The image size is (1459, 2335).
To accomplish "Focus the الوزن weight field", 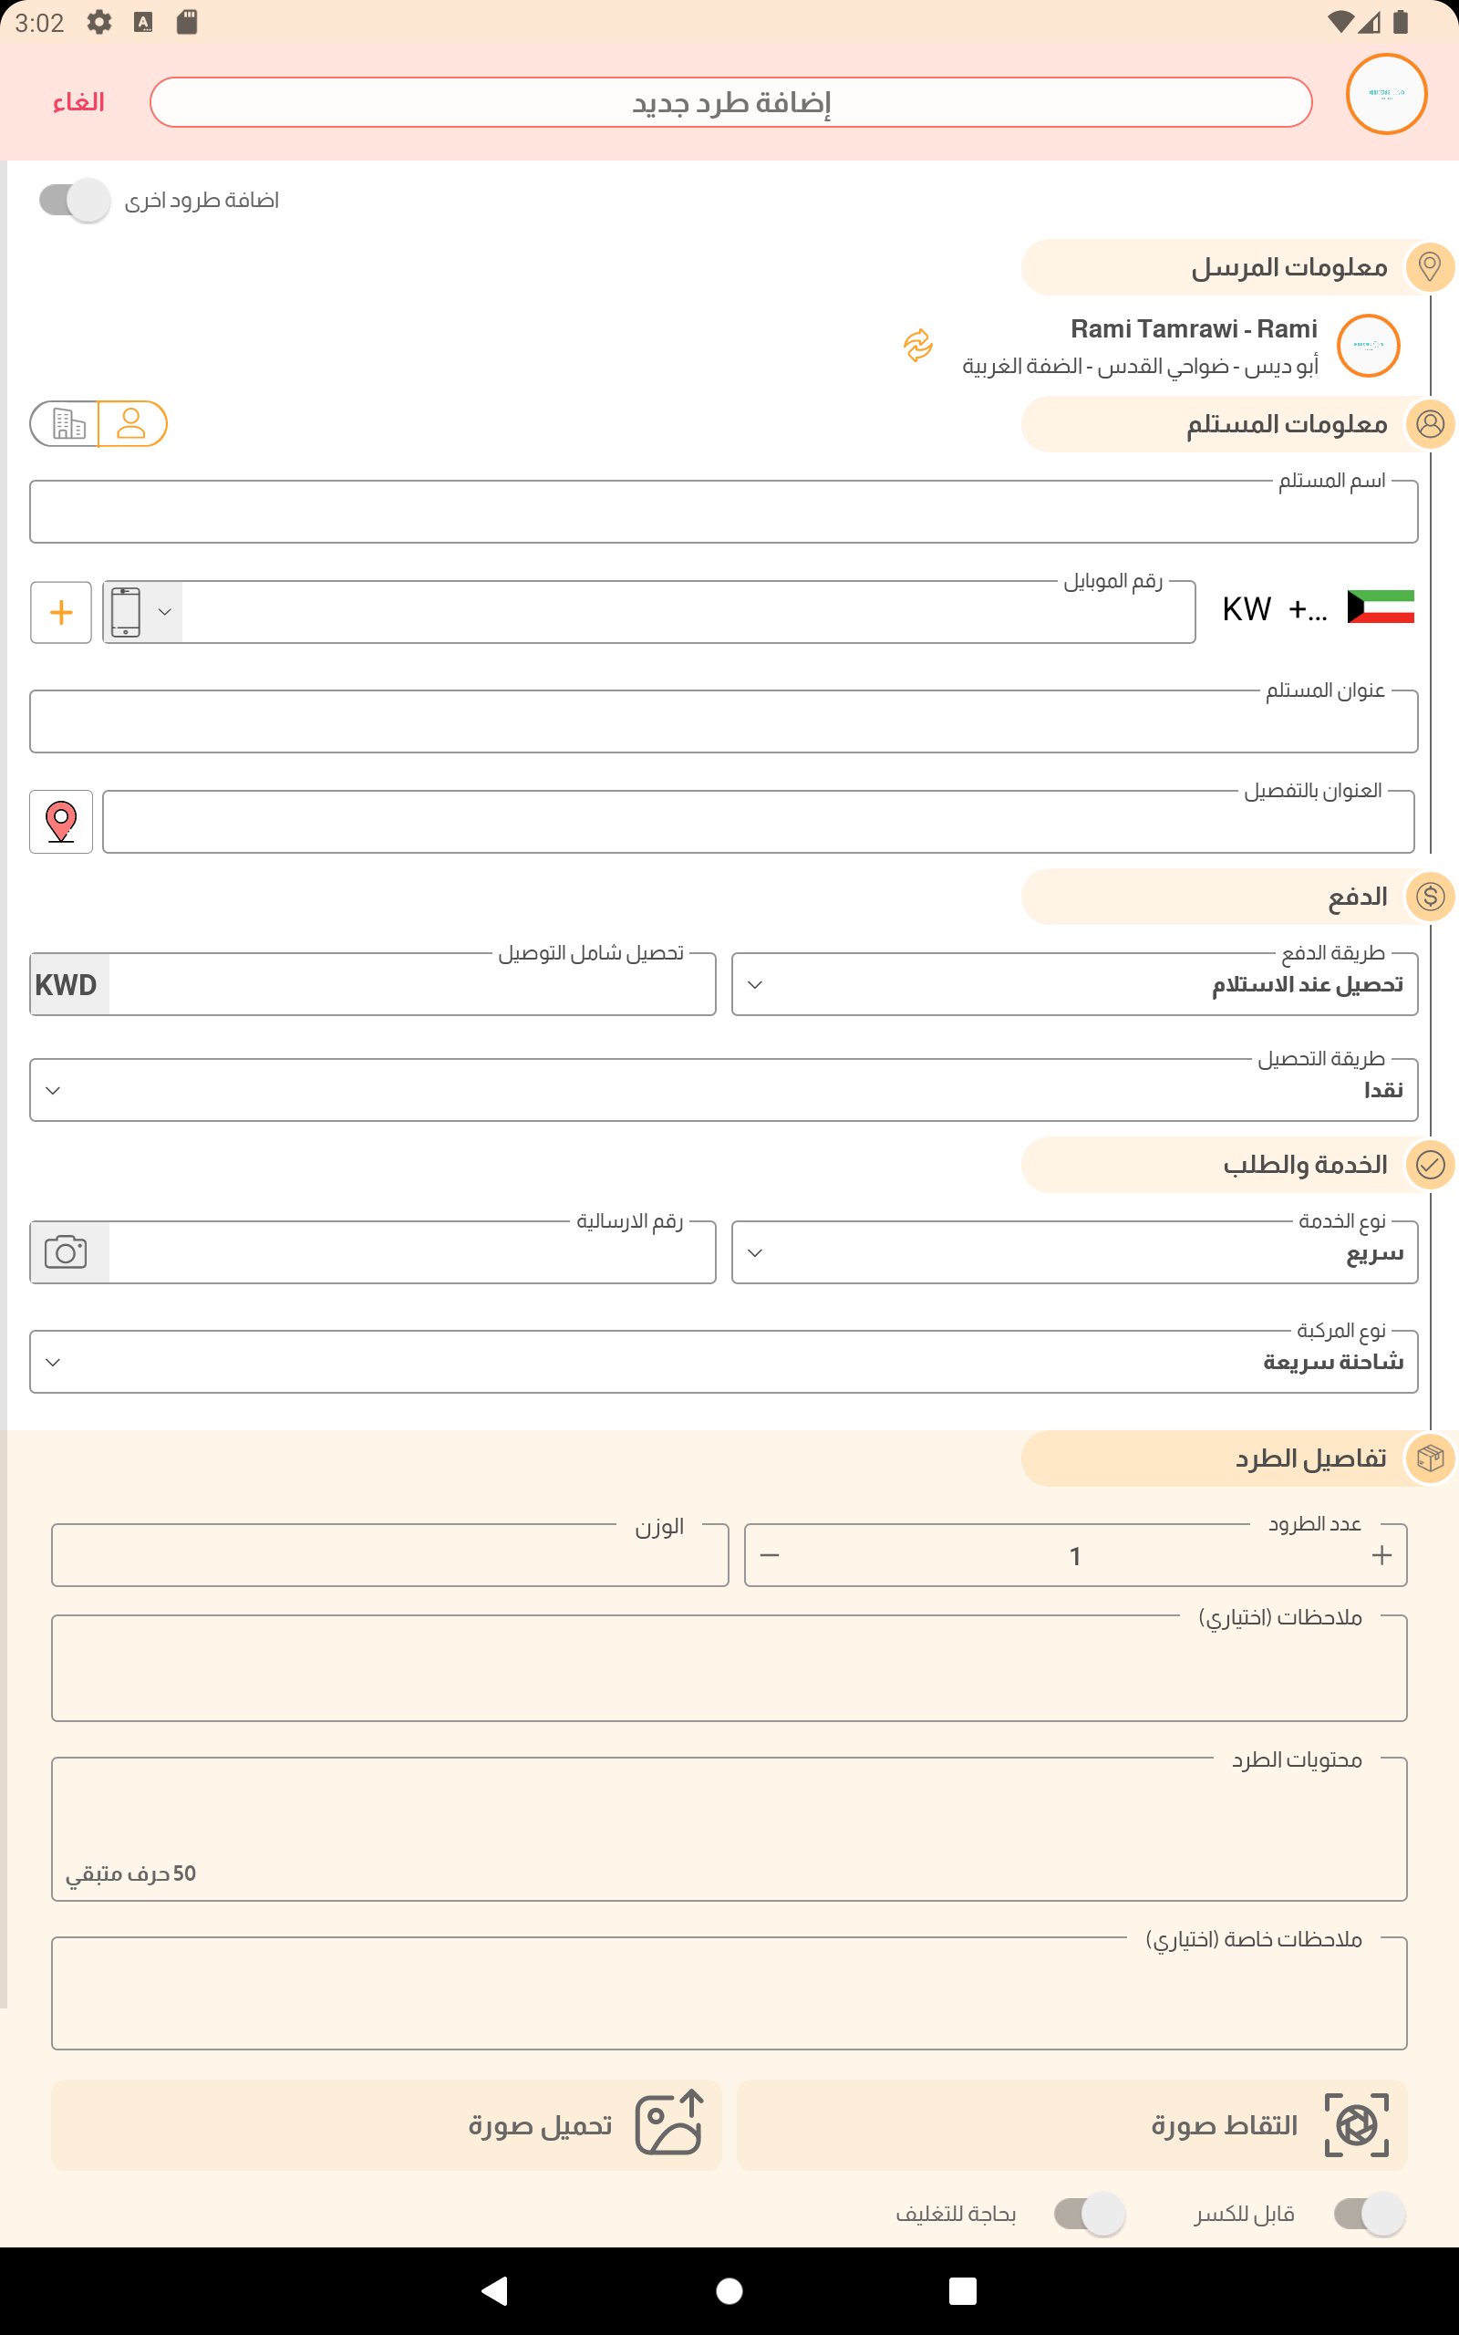I will [390, 1554].
